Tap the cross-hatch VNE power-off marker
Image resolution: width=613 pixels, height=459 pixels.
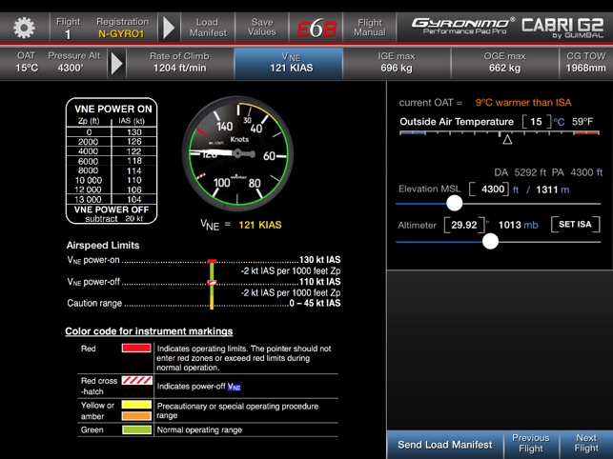point(212,282)
